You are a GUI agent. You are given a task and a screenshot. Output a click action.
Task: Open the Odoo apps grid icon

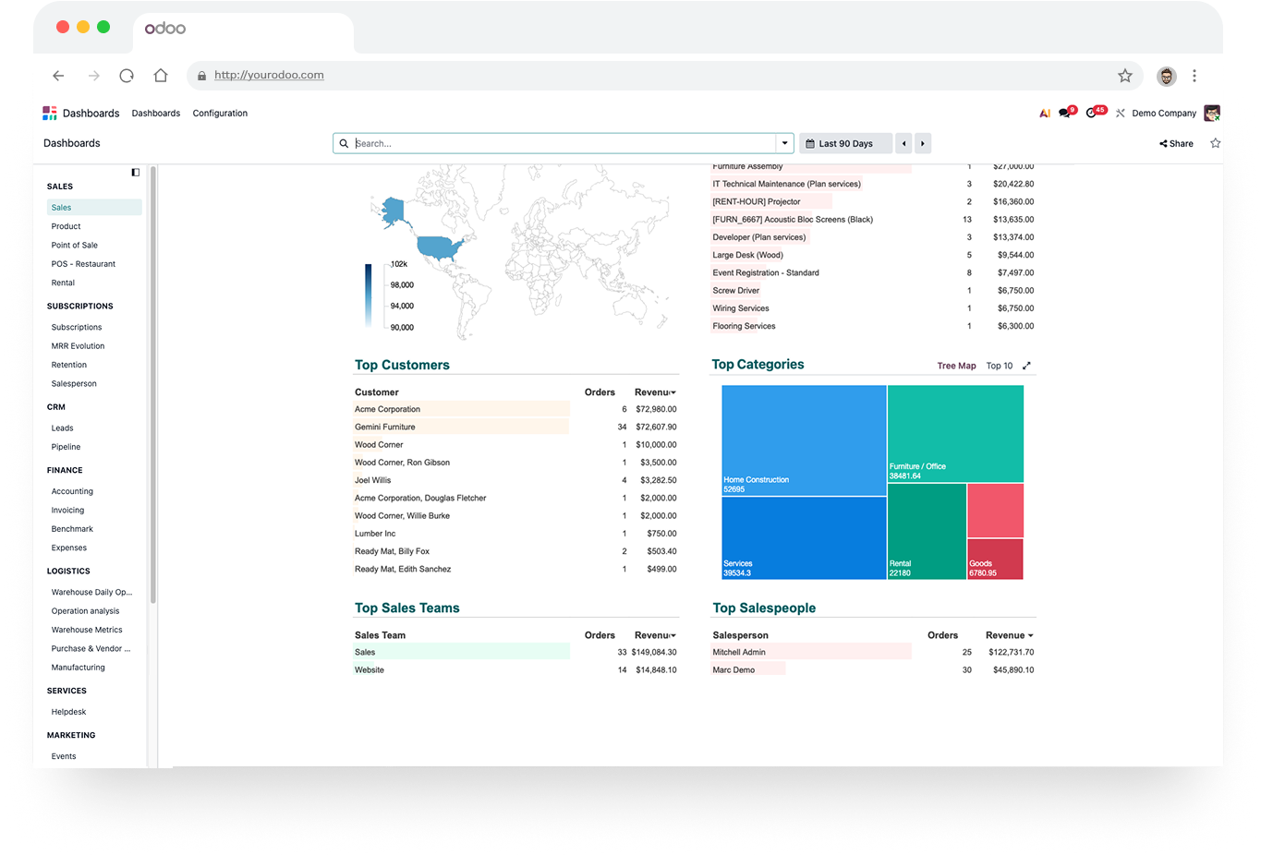(x=50, y=113)
